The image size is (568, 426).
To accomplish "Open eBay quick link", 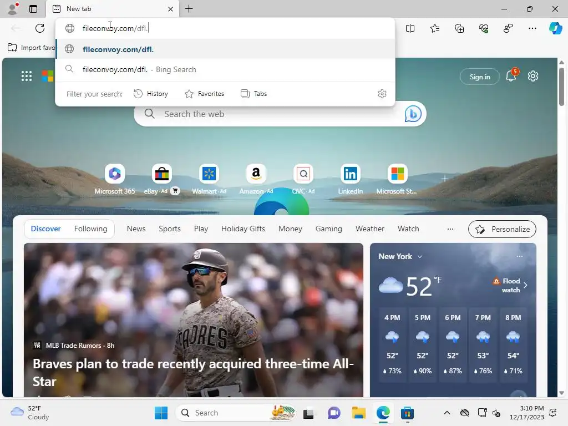I will (x=161, y=179).
